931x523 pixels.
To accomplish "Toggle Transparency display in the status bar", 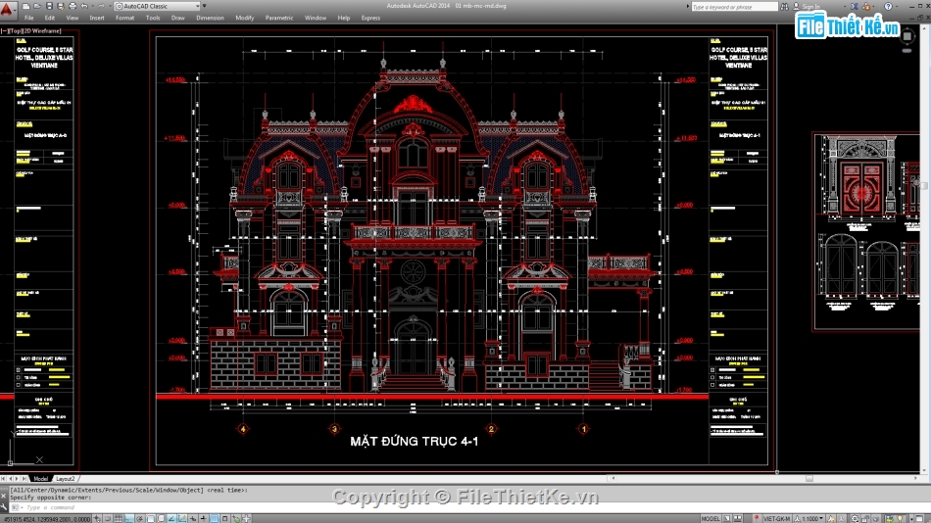I will (x=214, y=519).
